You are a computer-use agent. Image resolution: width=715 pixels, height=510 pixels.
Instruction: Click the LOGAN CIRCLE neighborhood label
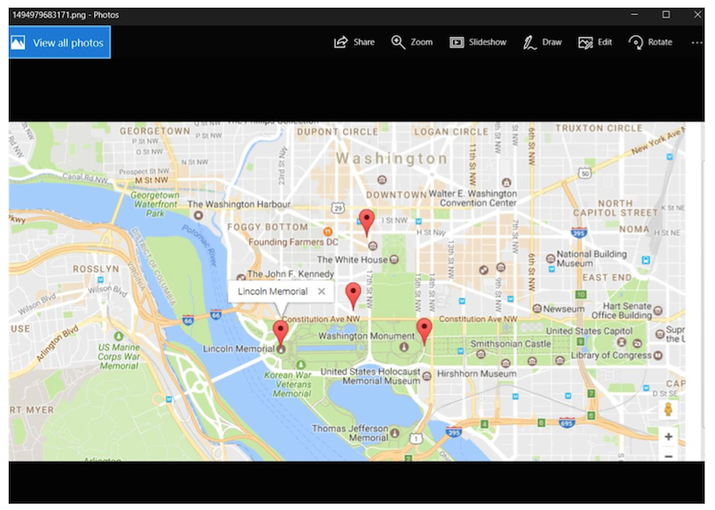point(451,131)
